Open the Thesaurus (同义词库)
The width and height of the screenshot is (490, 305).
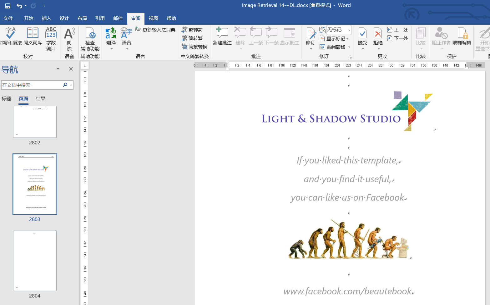33,36
